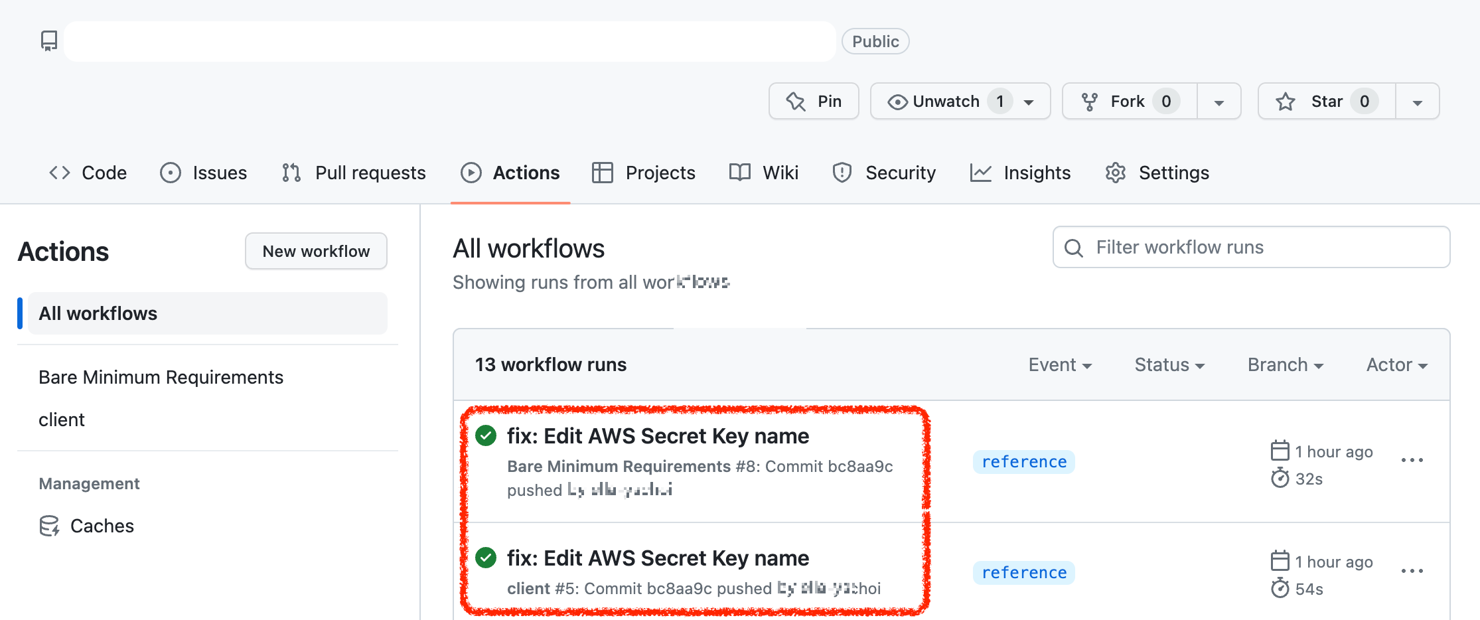Image resolution: width=1480 pixels, height=620 pixels.
Task: Open the Insights tab
Action: (1021, 173)
